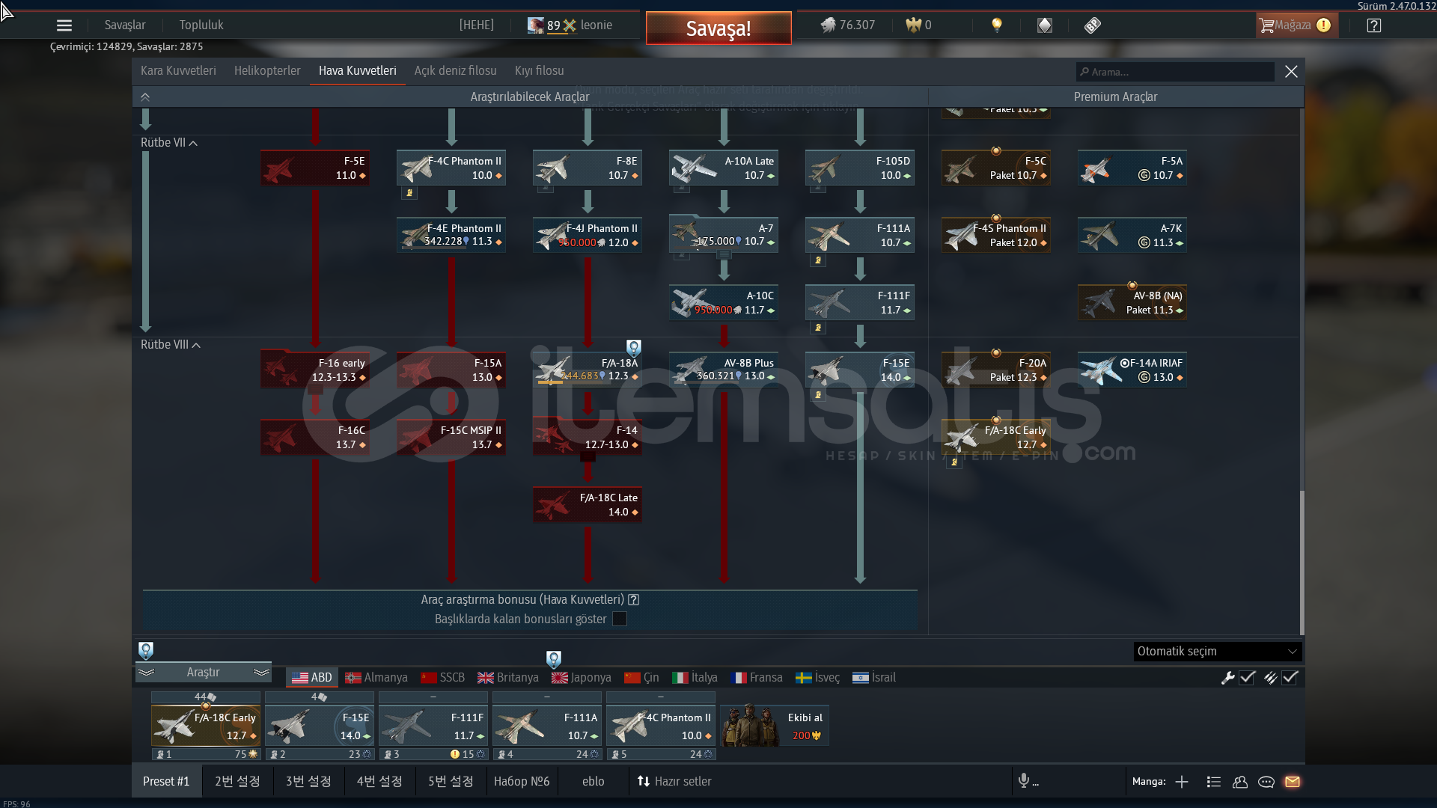Click the light bulb icon in top bar
1437x808 pixels.
[x=996, y=25]
